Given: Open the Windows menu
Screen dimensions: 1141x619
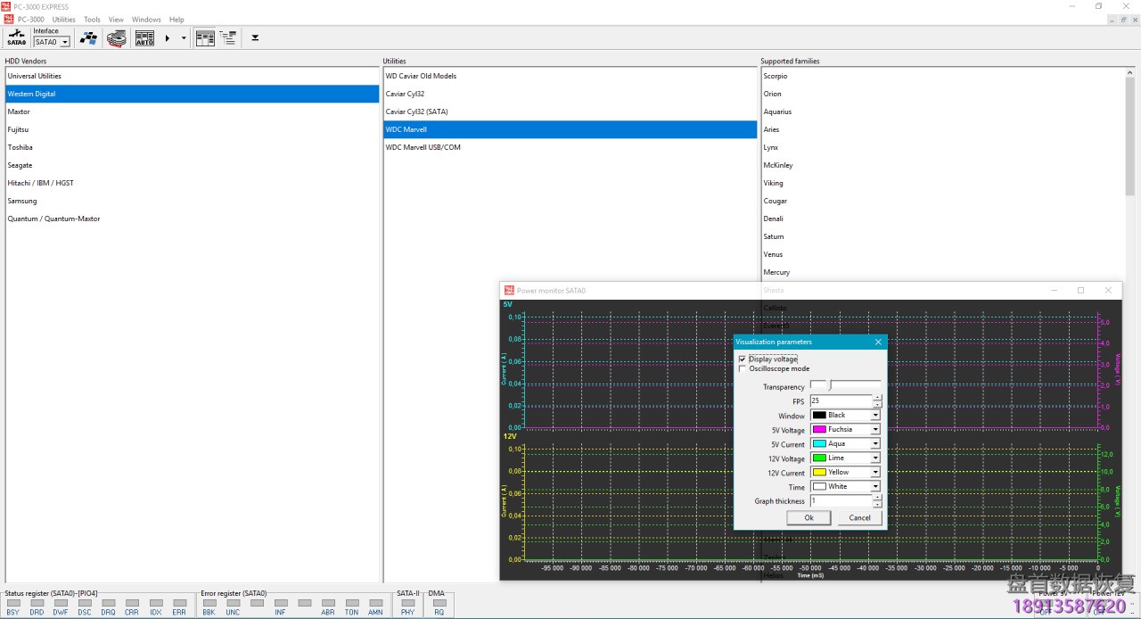Looking at the screenshot, I should [x=145, y=19].
